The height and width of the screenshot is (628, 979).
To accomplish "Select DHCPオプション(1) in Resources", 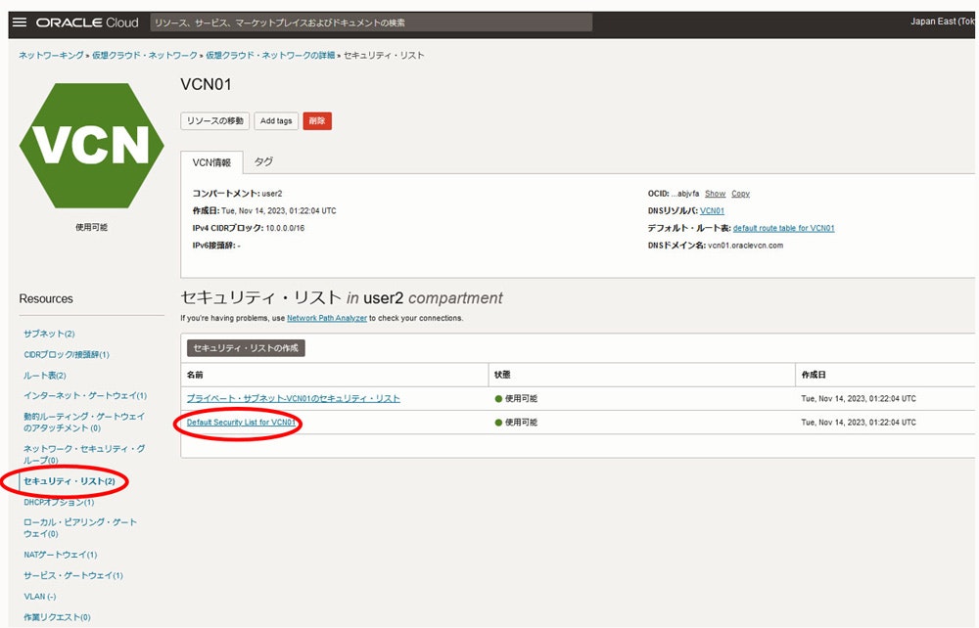I will pyautogui.click(x=59, y=502).
